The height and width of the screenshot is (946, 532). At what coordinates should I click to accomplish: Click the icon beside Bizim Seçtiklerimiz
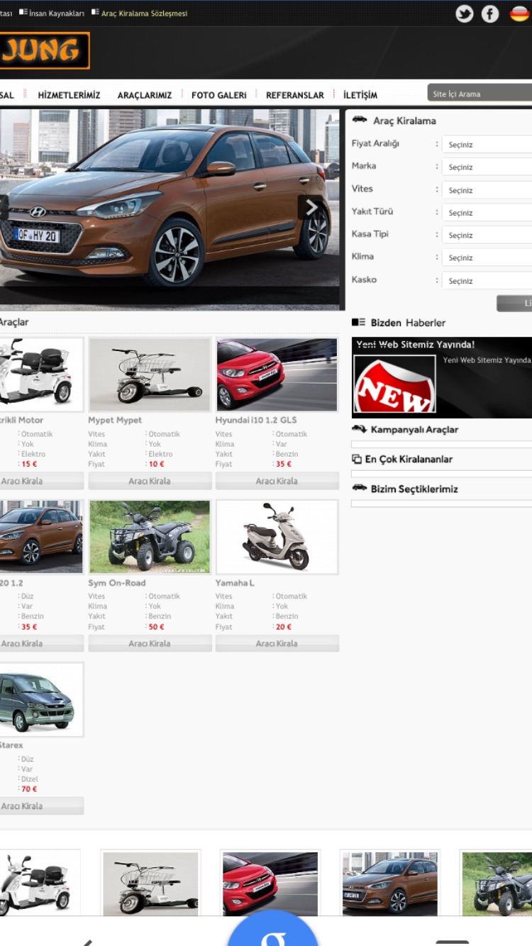click(359, 489)
